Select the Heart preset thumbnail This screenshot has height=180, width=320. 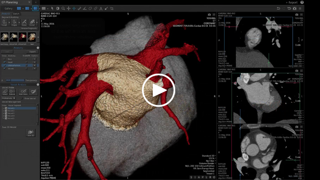pyautogui.click(x=32, y=37)
